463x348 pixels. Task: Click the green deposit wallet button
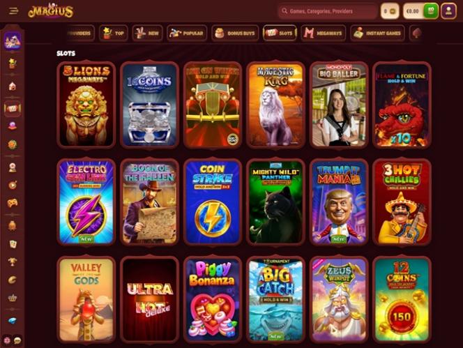[x=431, y=11]
